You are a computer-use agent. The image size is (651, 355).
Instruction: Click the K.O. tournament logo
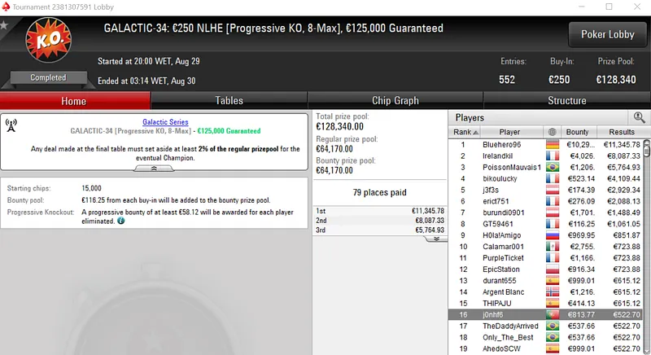[41, 42]
